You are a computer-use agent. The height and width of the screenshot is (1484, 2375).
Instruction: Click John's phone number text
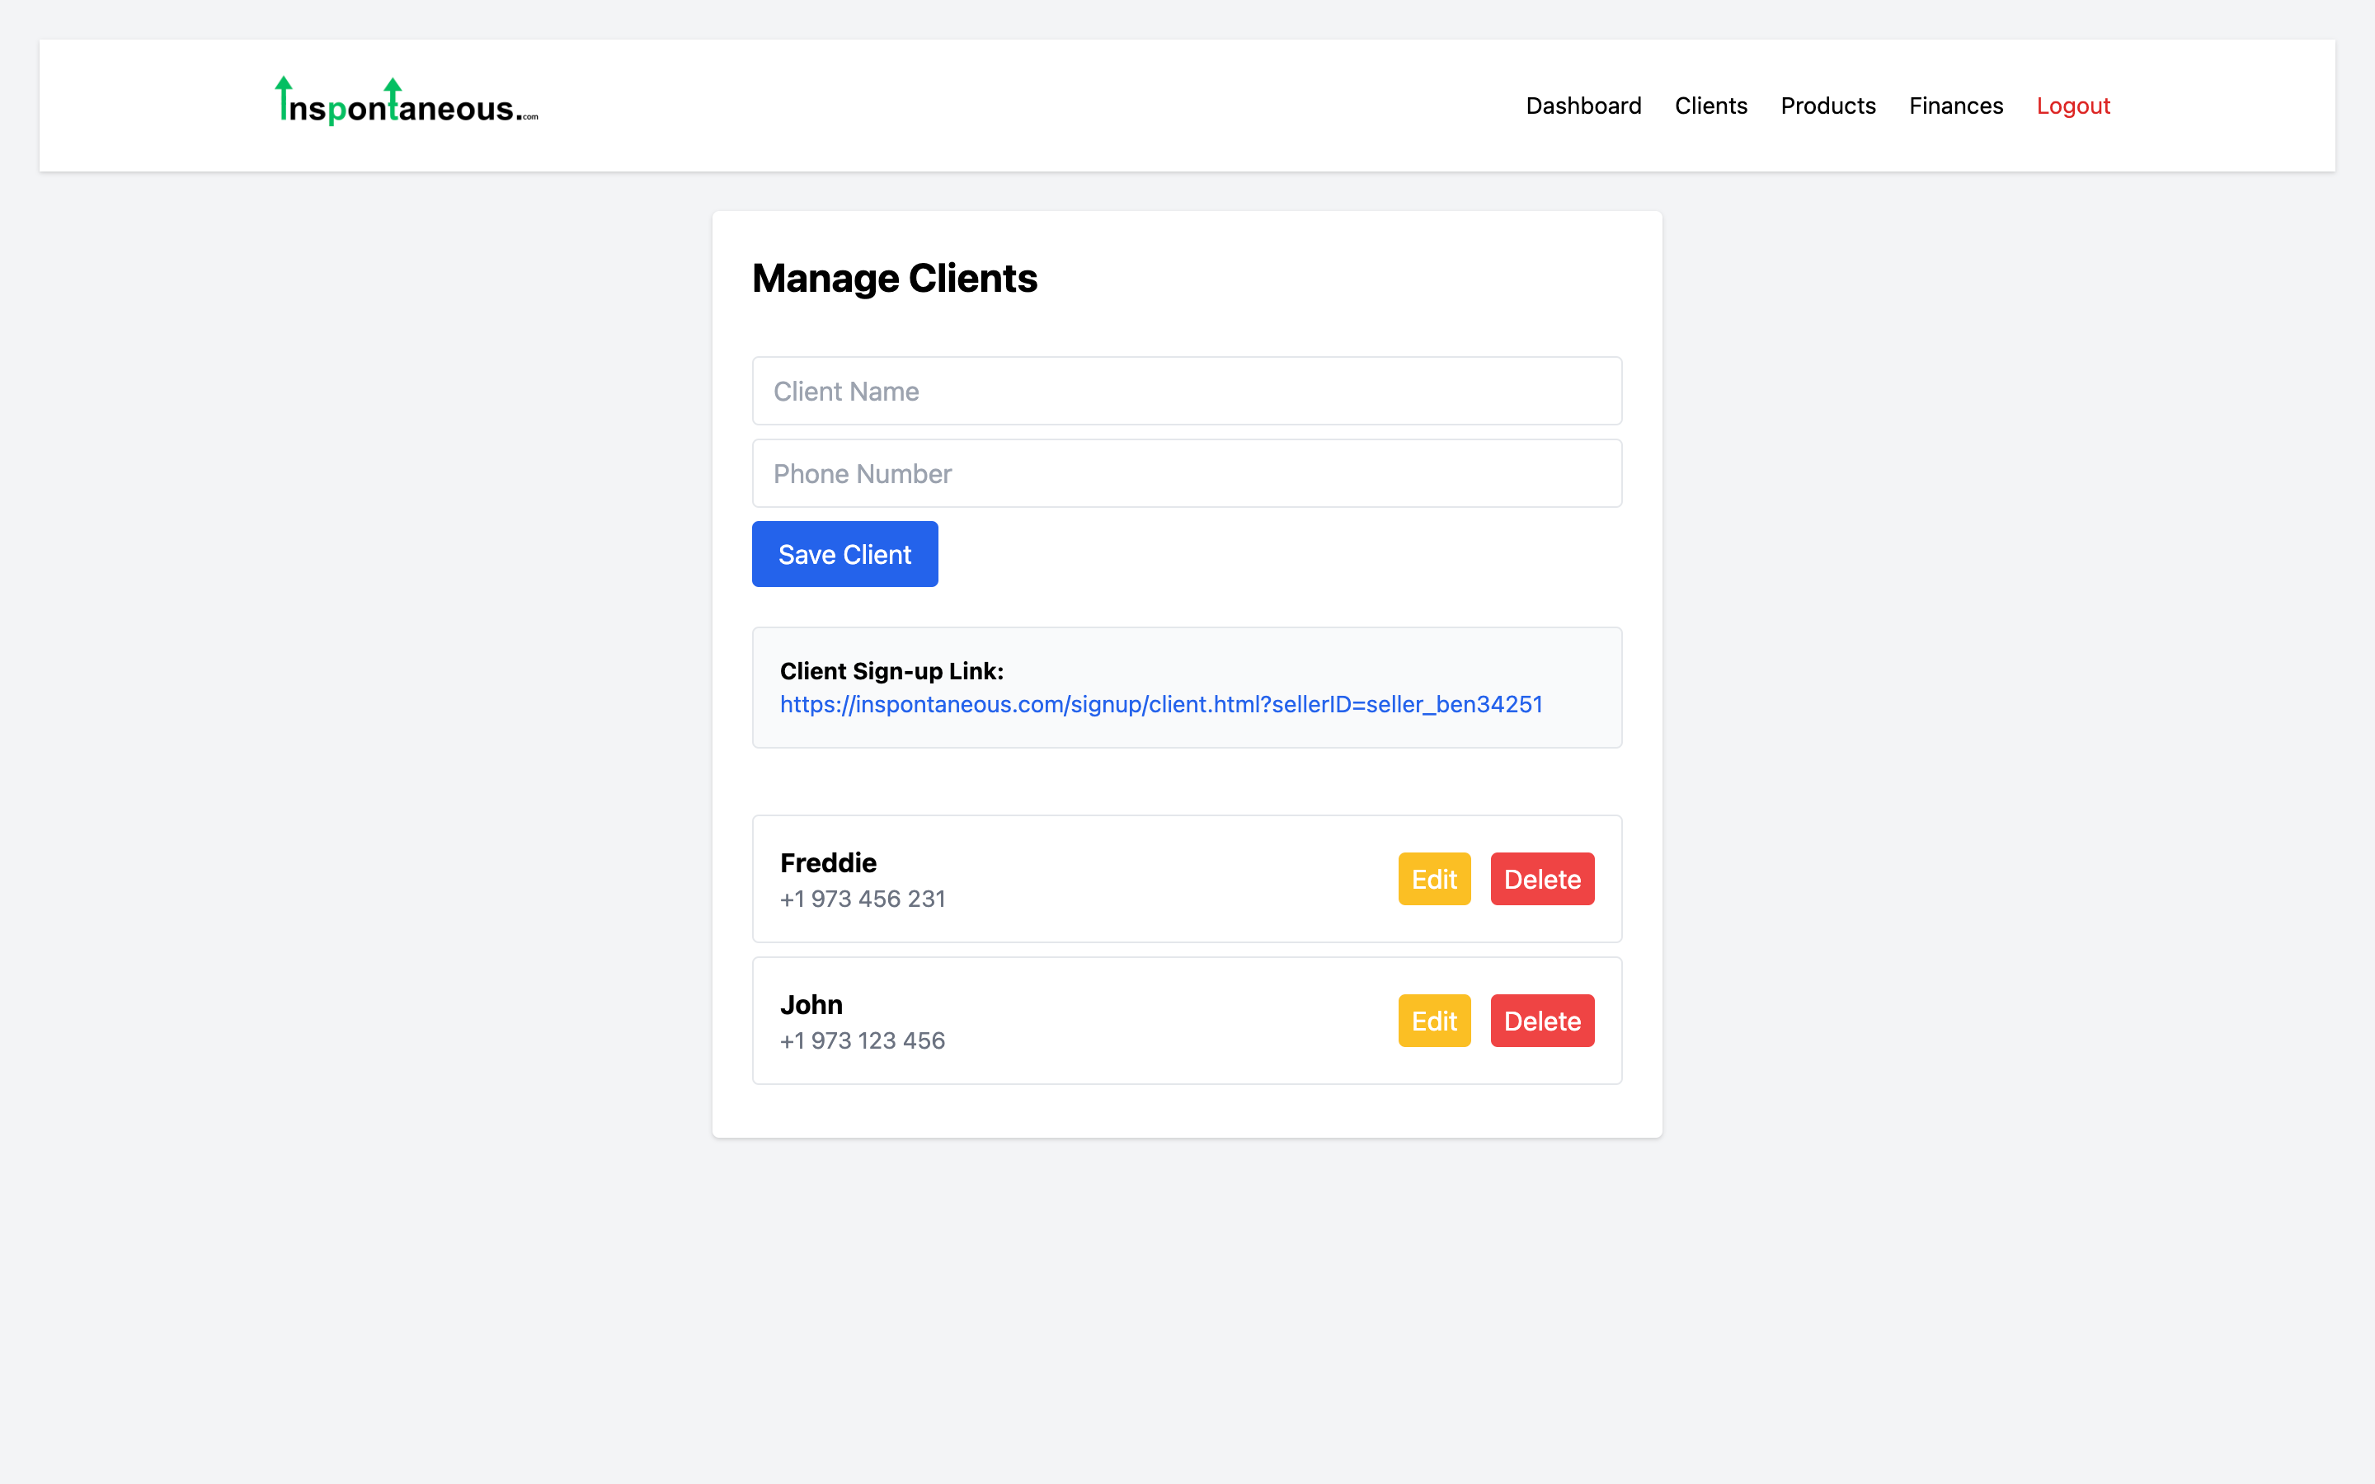(x=863, y=1040)
